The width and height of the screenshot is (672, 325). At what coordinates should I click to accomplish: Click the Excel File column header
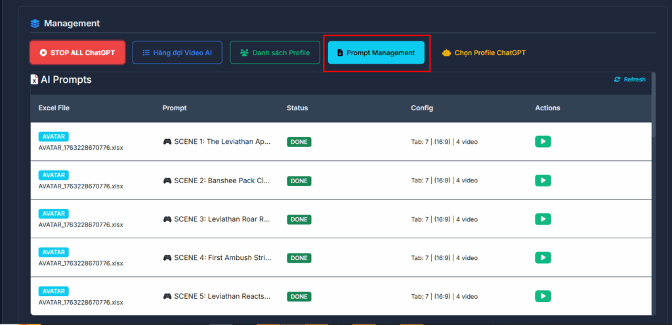click(54, 108)
